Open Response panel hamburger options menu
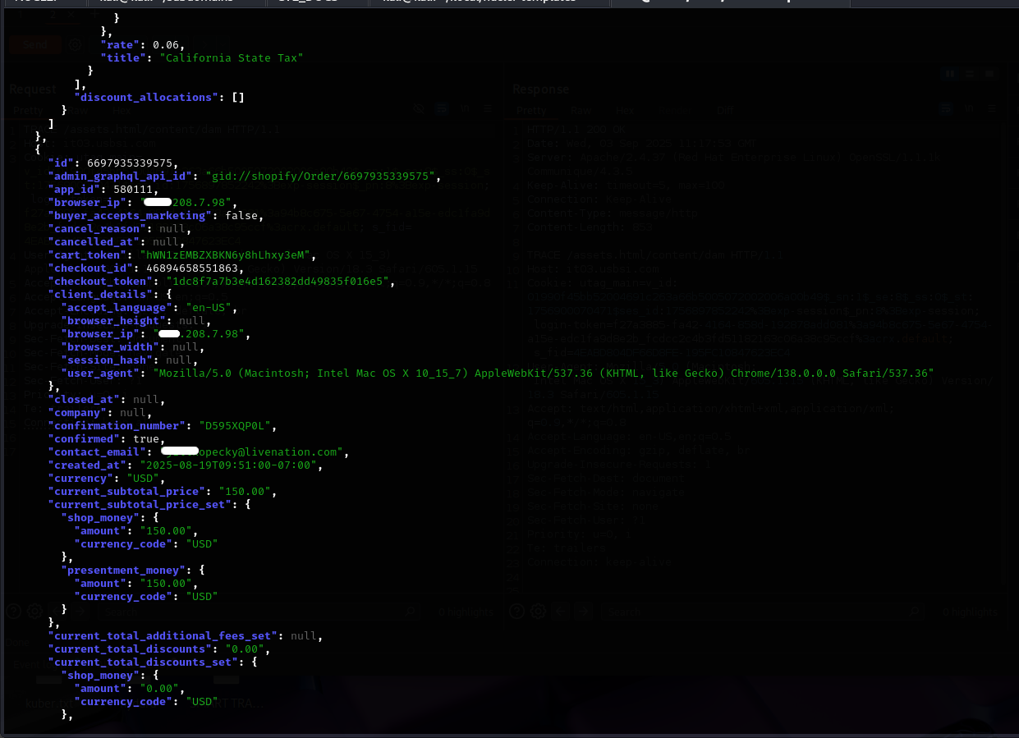Image resolution: width=1019 pixels, height=738 pixels. coord(993,109)
